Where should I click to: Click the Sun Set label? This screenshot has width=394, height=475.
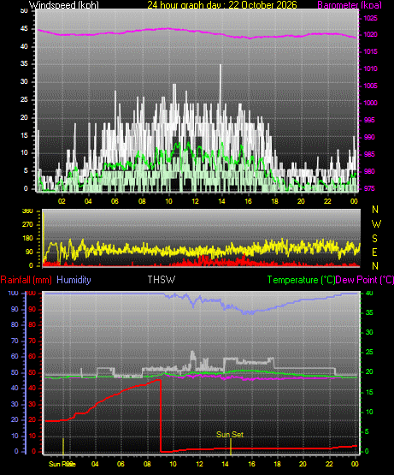point(230,435)
